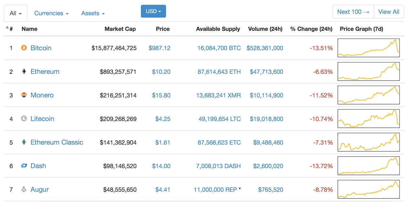
Task: Open Bitcoin 7d price graph
Action: 368,48
